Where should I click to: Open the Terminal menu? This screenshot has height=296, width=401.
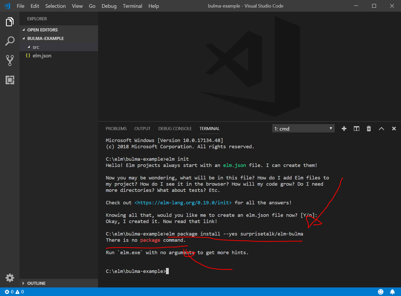point(132,6)
